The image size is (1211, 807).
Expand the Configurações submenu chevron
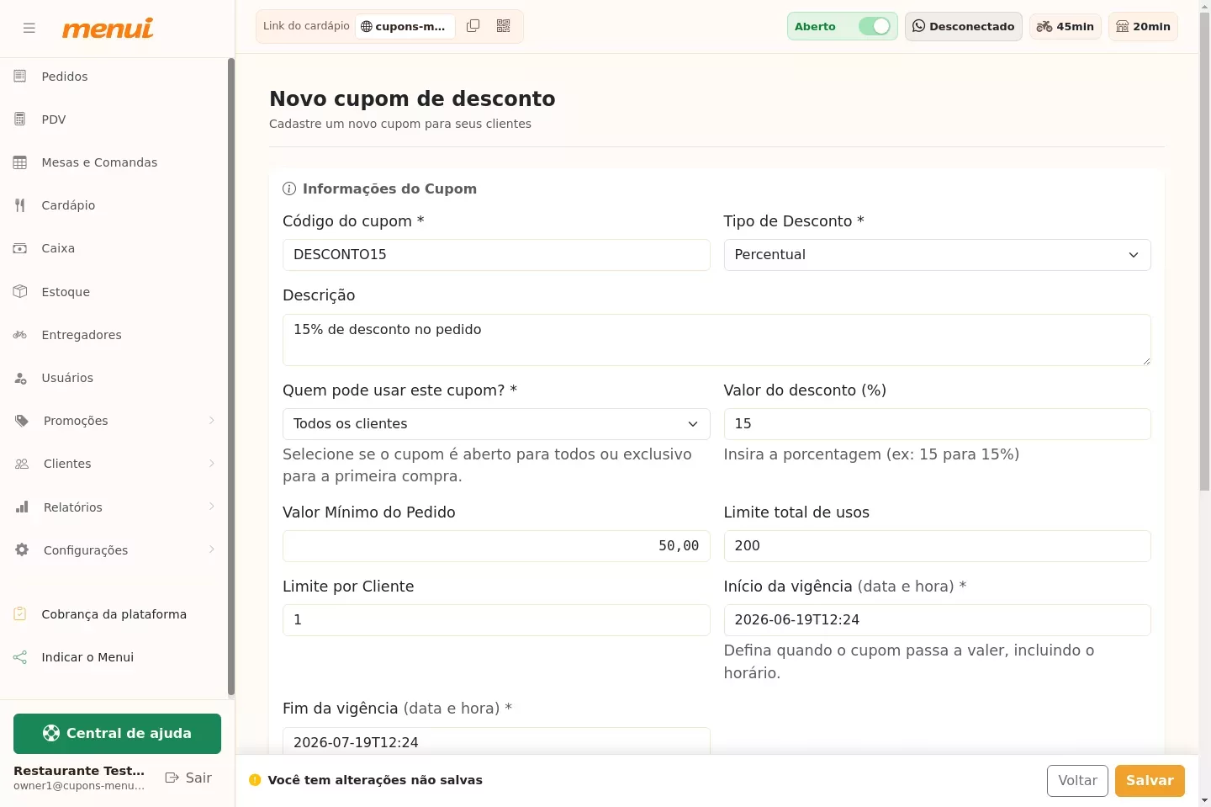(212, 550)
